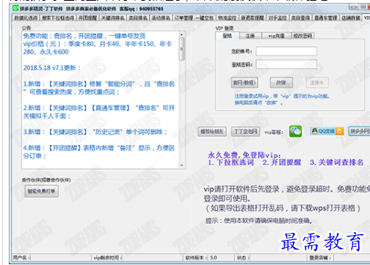
Task: Click the greyed 连接中 button
Action: [x=317, y=83]
